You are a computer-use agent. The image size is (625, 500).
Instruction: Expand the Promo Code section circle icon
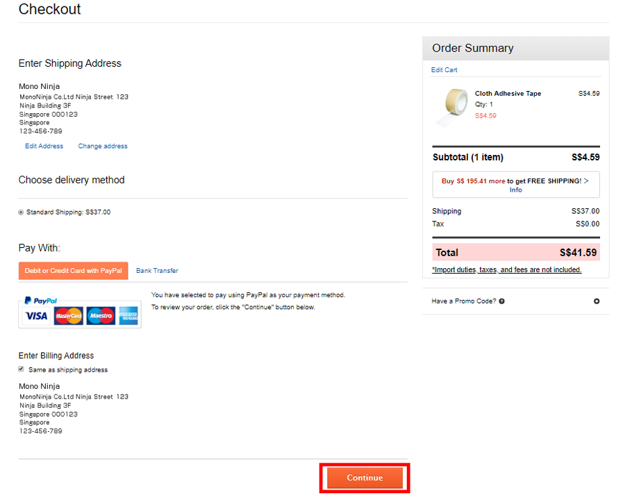pyautogui.click(x=597, y=301)
